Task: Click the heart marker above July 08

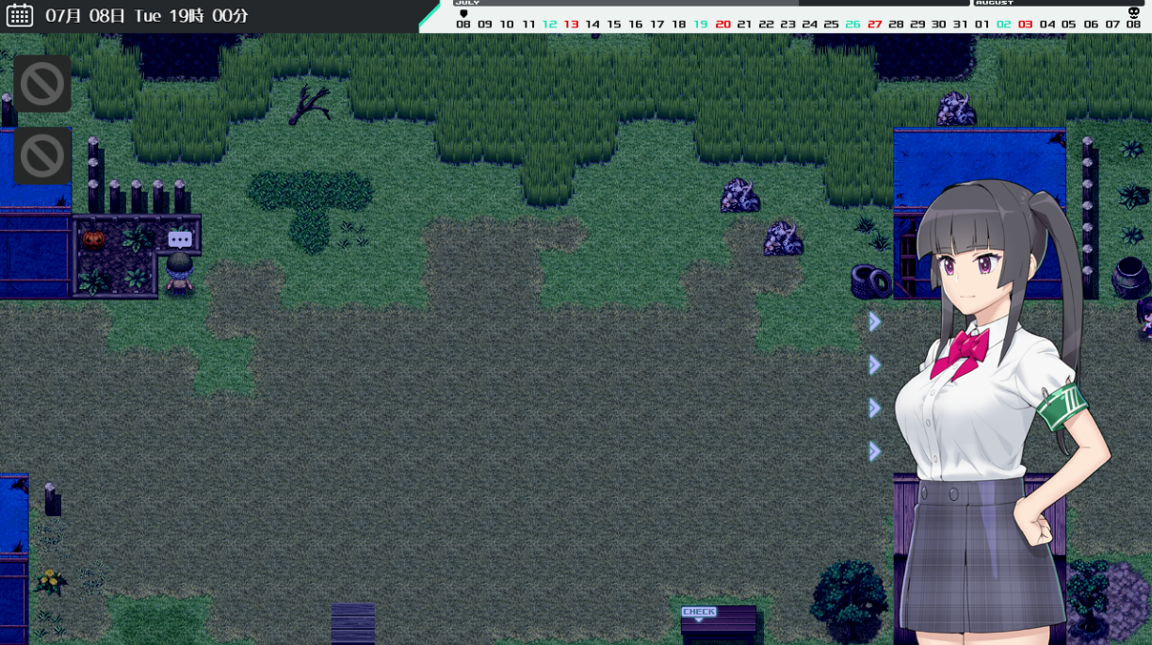Action: [463, 13]
